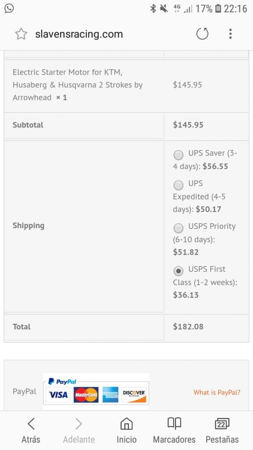Tap the bookmark star icon
The width and height of the screenshot is (253, 450).
(x=21, y=34)
